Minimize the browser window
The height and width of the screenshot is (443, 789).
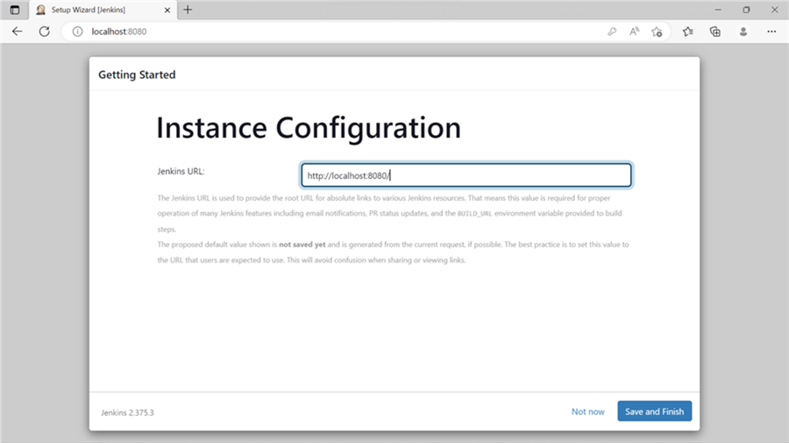coord(718,10)
